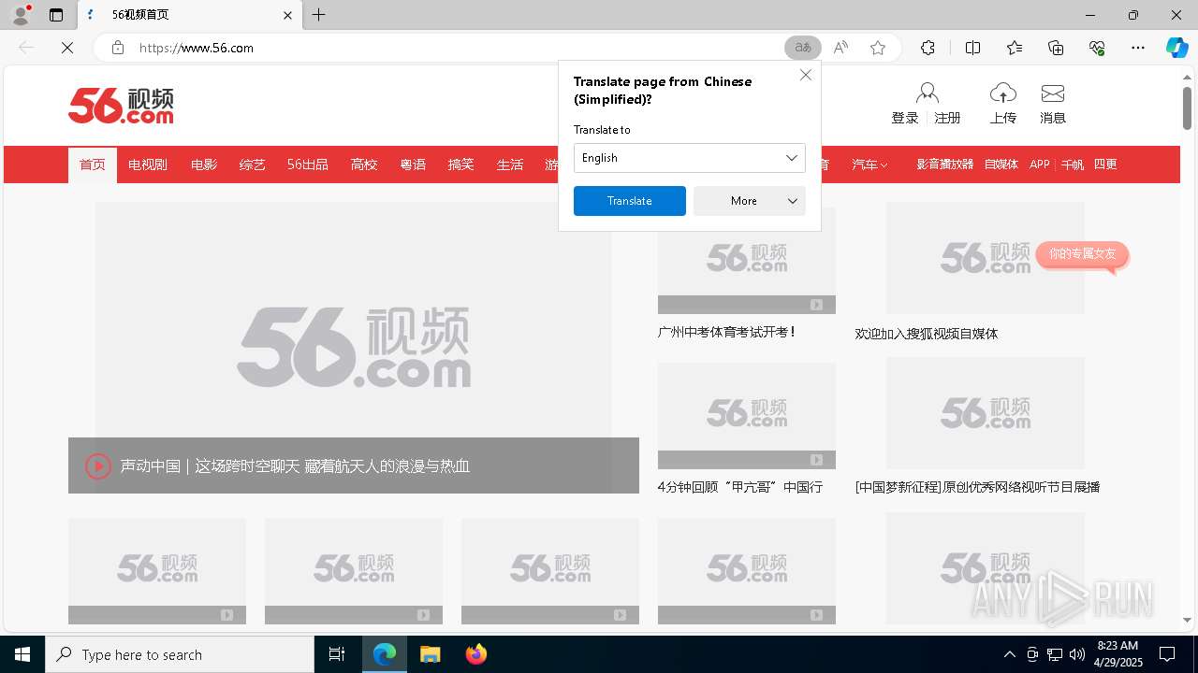Click the 上传 upload cloud icon
1198x673 pixels.
click(x=1003, y=93)
